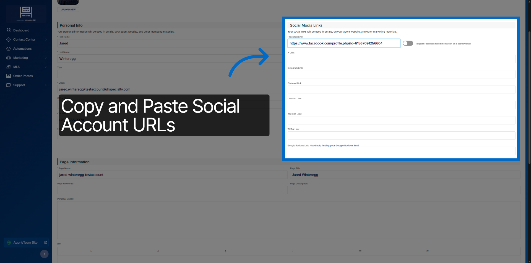Click inside the Personal Quote text area

click(289, 220)
